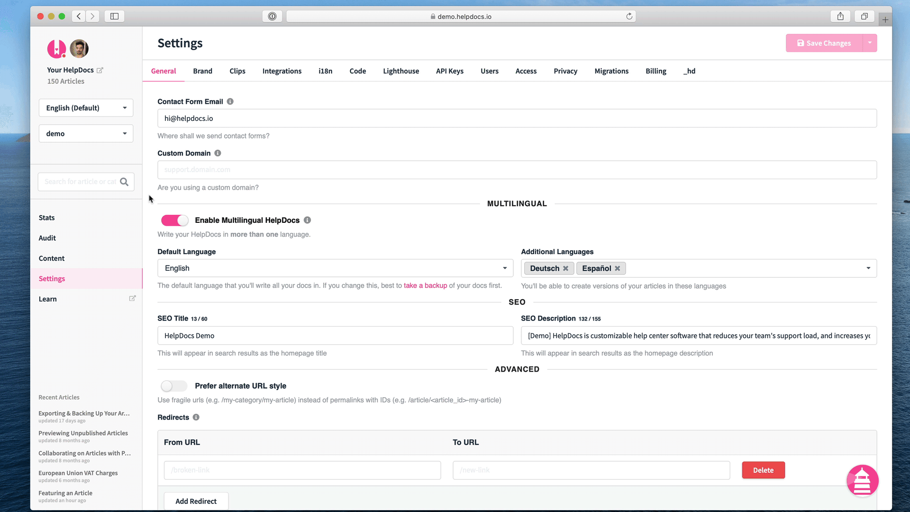Viewport: 910px width, 512px height.
Task: Show info tooltip for Contact Form Email
Action: (230, 101)
